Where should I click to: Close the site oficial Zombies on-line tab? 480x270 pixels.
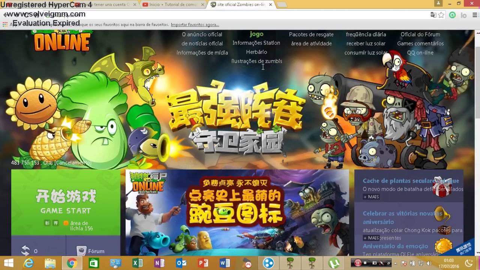coord(270,4)
